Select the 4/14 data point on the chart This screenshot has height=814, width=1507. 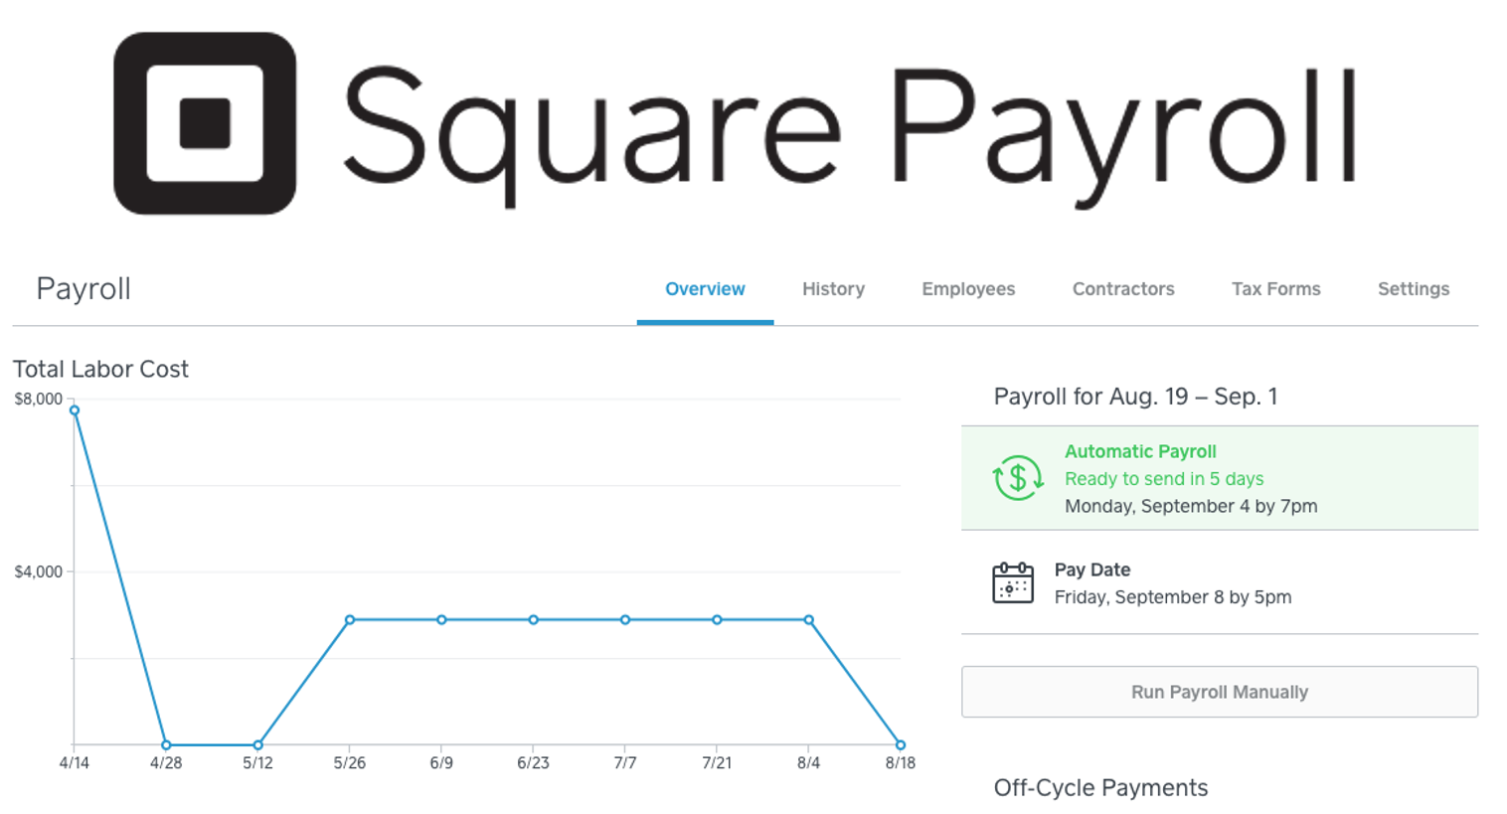pyautogui.click(x=74, y=409)
